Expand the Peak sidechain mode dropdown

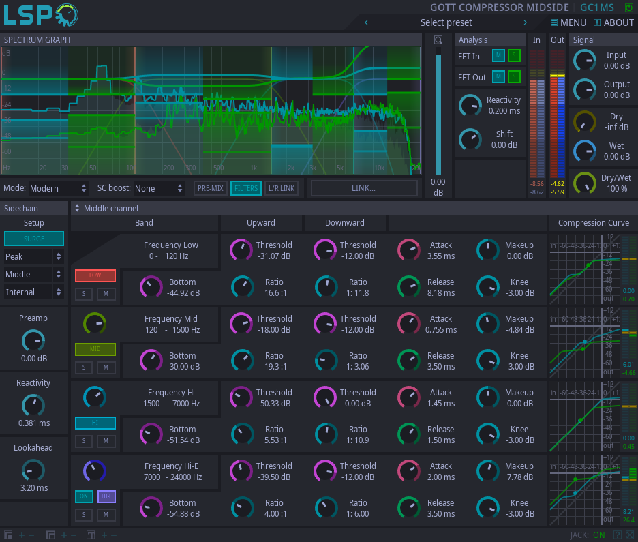pyautogui.click(x=34, y=257)
